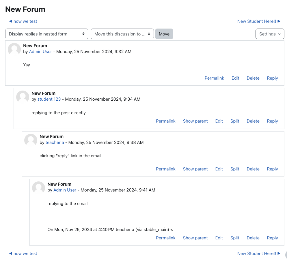The width and height of the screenshot is (287, 259).
Task: Click avatar on the 9:41 AM post
Action: click(38, 188)
